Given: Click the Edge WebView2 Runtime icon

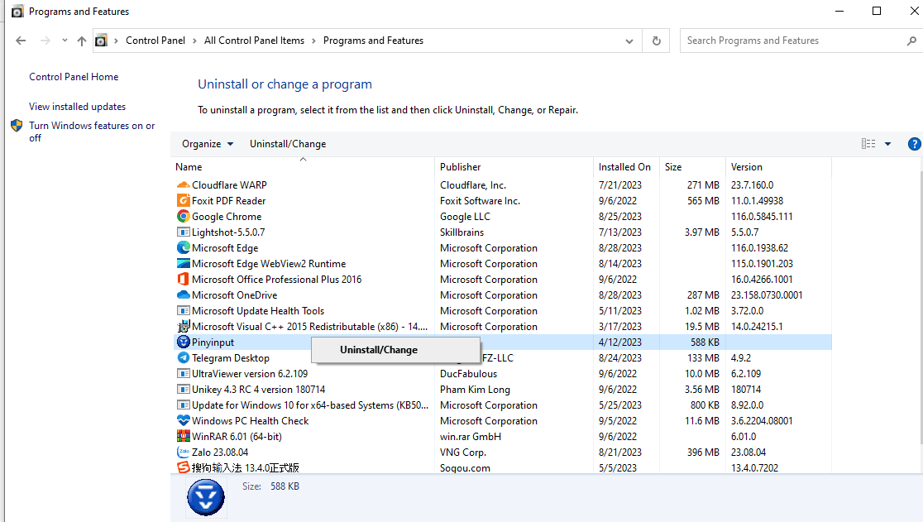Looking at the screenshot, I should (183, 264).
